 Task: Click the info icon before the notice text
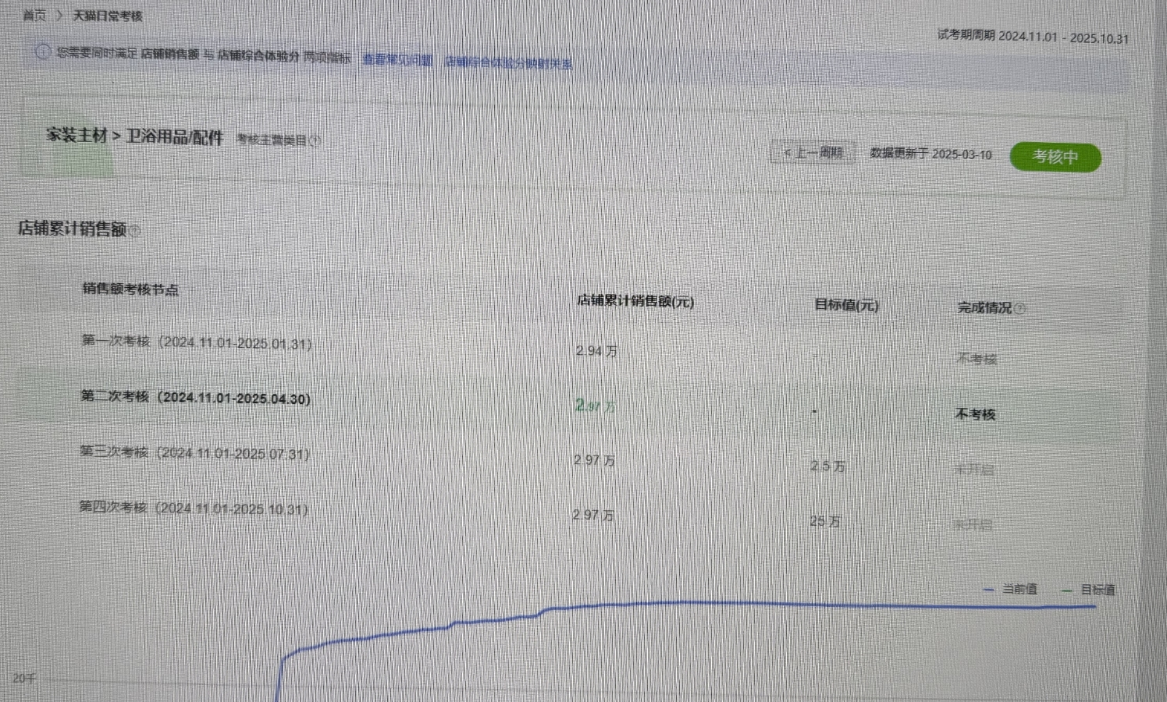[x=43, y=52]
